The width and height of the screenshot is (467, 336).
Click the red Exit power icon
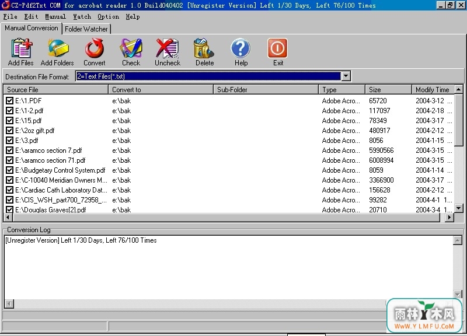point(278,48)
